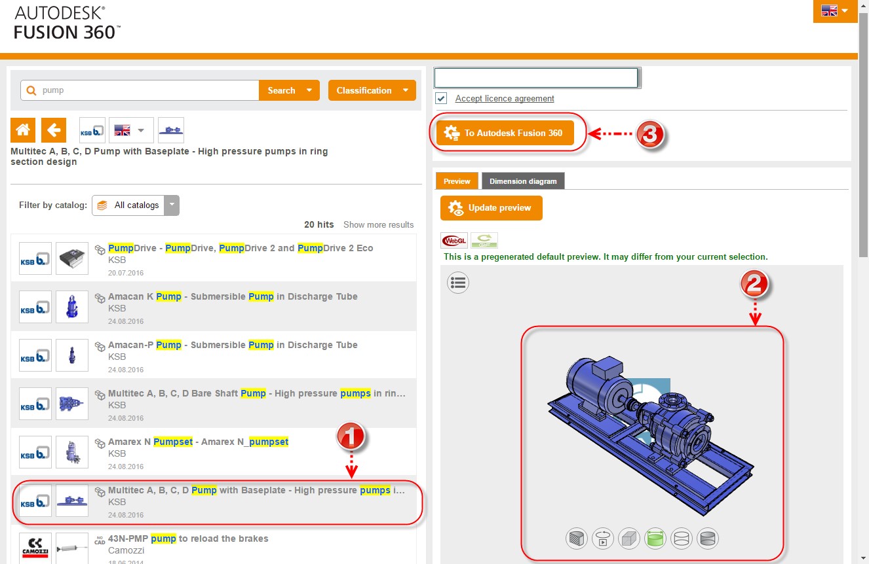
Task: Switch preview rendering using the WebGL icon
Action: coord(454,239)
